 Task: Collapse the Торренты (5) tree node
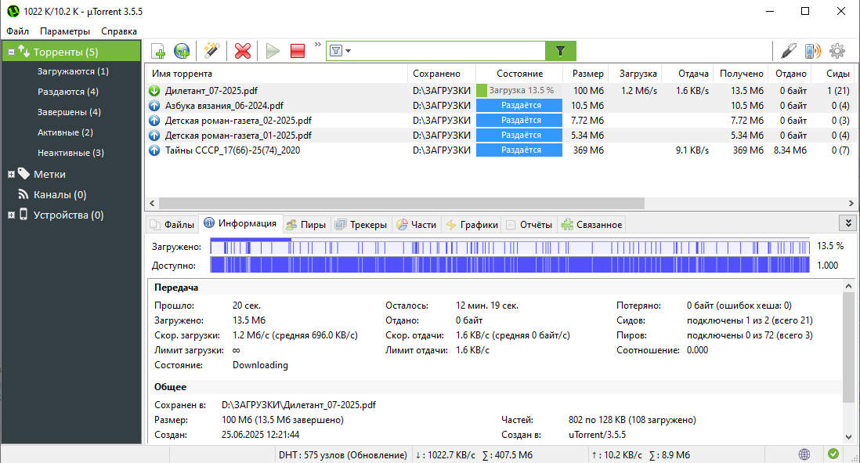tap(11, 52)
